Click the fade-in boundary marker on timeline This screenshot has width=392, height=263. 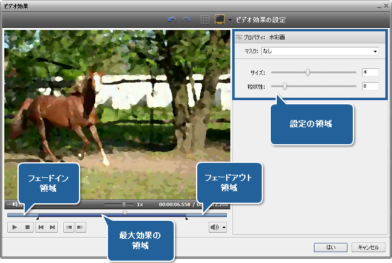pyautogui.click(x=37, y=218)
